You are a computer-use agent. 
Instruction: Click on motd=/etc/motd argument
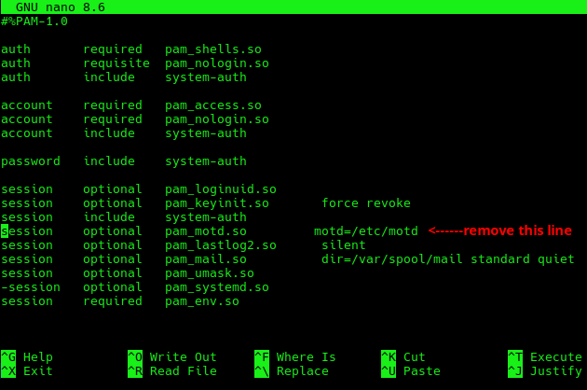(x=366, y=231)
